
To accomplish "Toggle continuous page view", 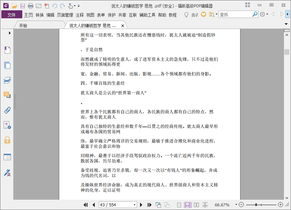I will tap(188, 205).
